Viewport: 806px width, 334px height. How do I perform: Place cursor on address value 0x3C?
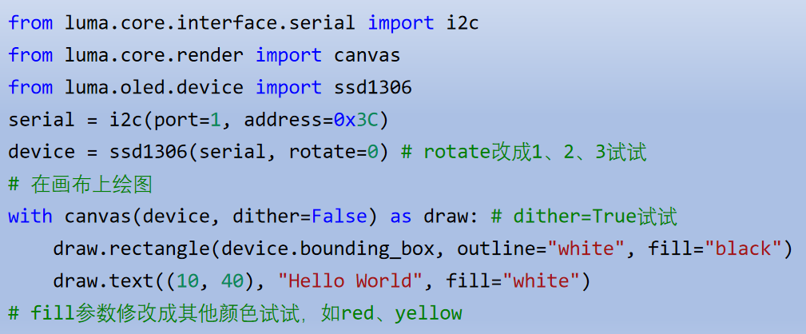355,120
